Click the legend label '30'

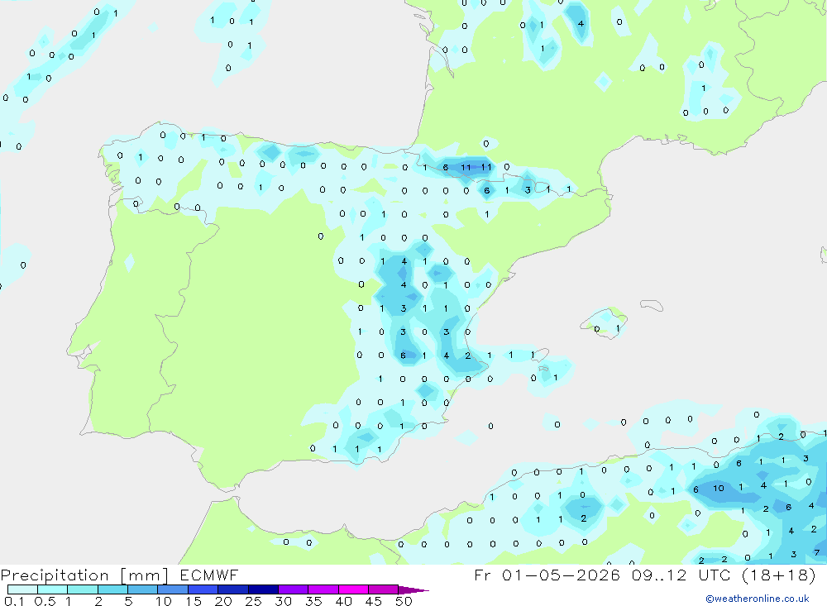284,601
